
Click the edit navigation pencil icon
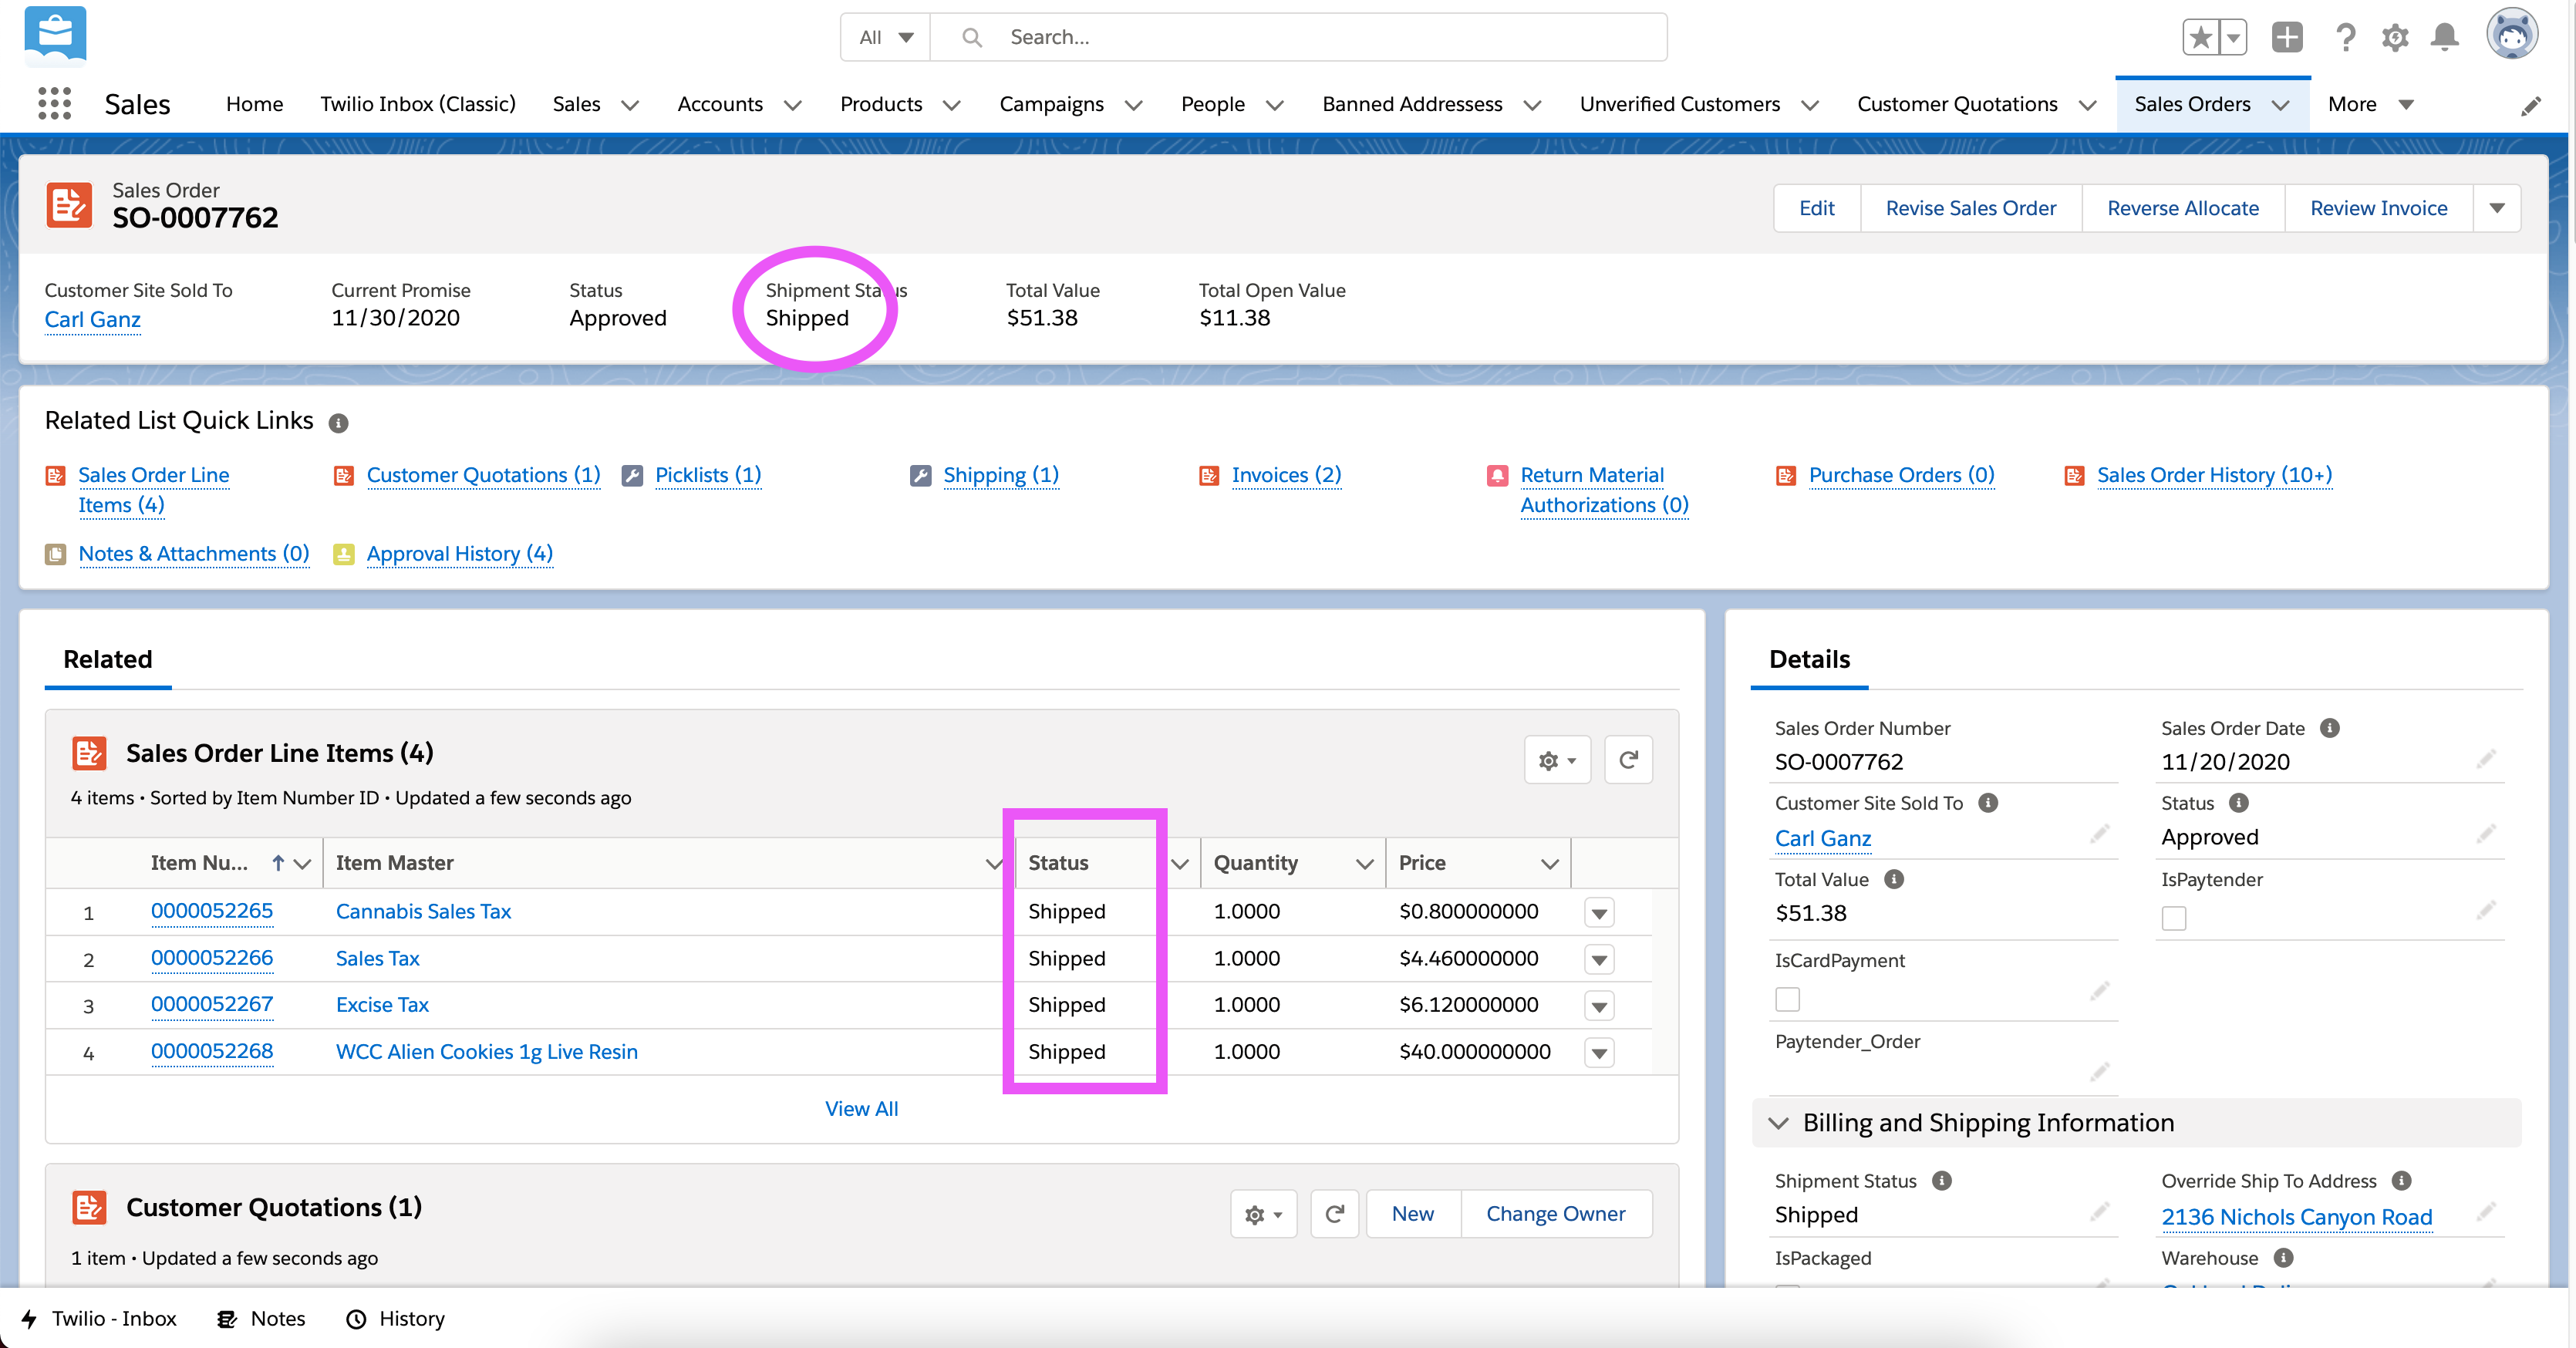[2530, 105]
